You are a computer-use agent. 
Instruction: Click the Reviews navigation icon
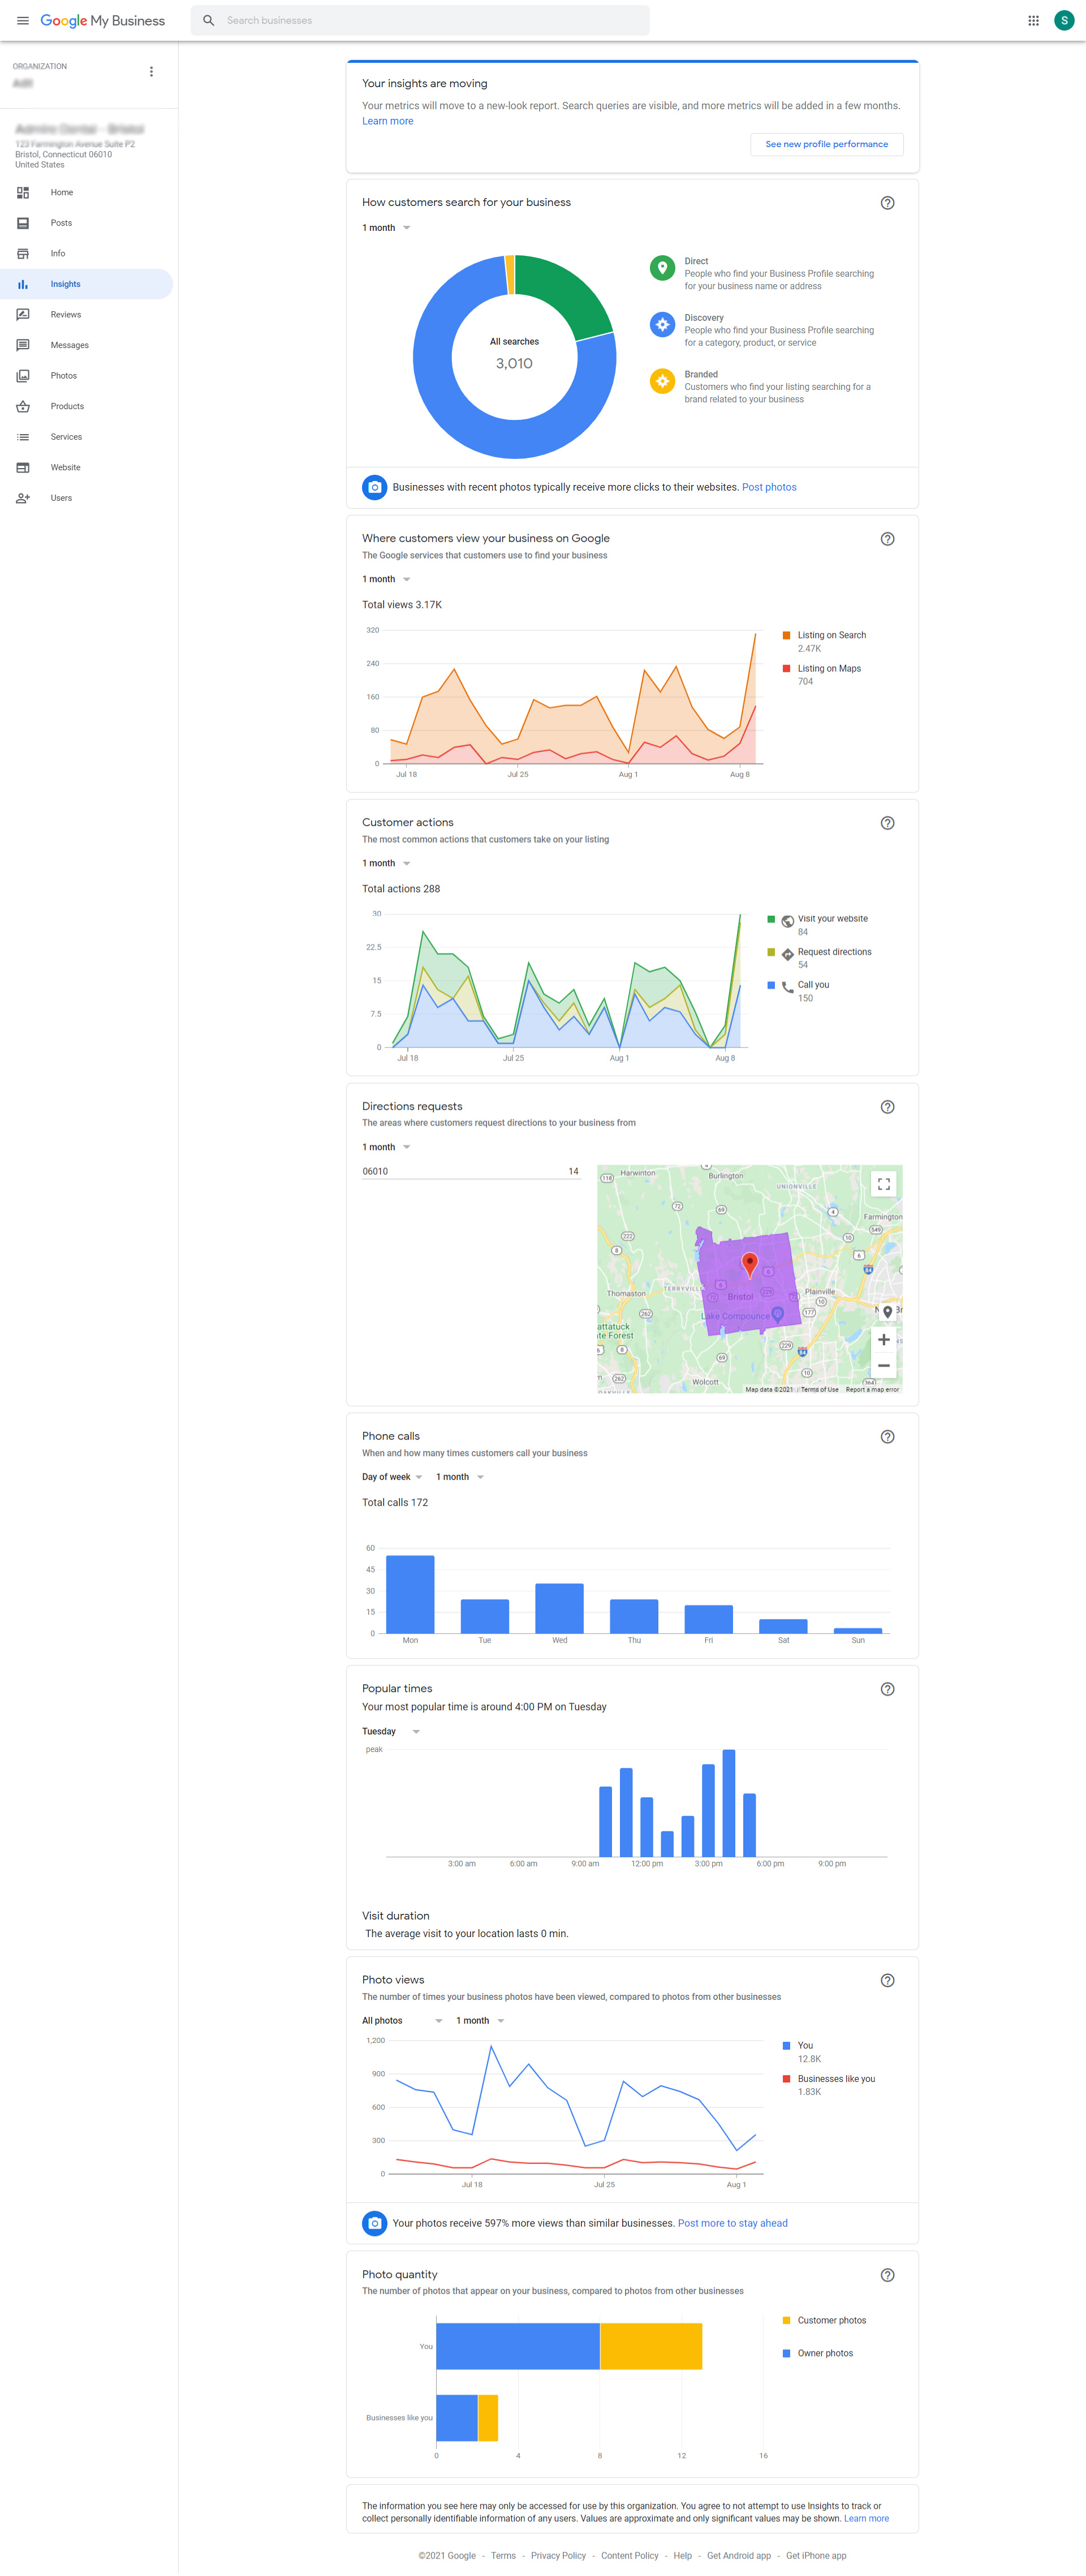(23, 314)
